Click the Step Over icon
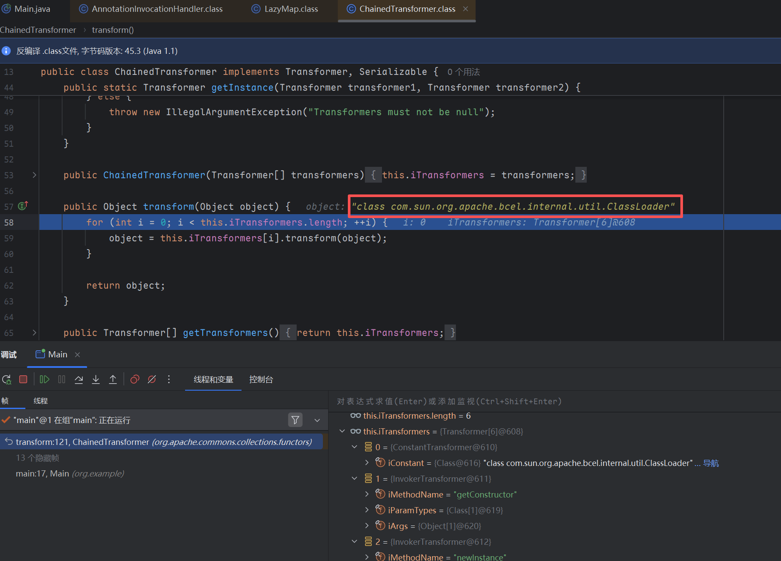Image resolution: width=781 pixels, height=561 pixels. pos(79,380)
